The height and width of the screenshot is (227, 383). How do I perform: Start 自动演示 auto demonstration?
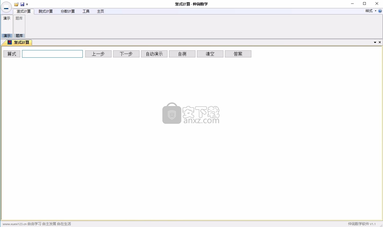(x=154, y=54)
